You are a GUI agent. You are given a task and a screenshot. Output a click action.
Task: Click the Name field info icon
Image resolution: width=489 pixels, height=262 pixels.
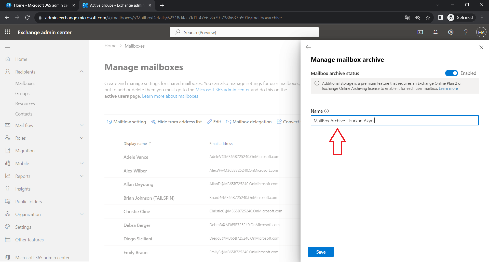pos(327,111)
